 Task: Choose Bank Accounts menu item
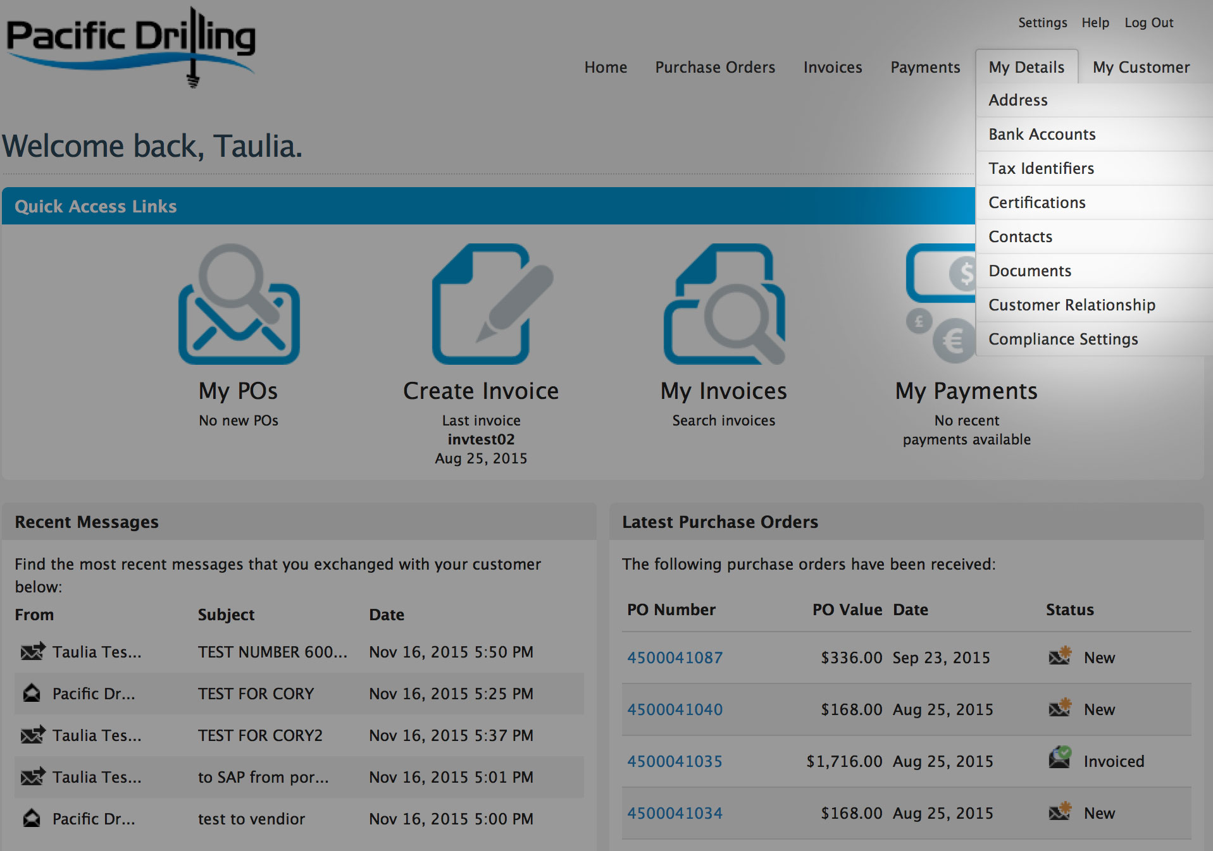coord(1094,134)
